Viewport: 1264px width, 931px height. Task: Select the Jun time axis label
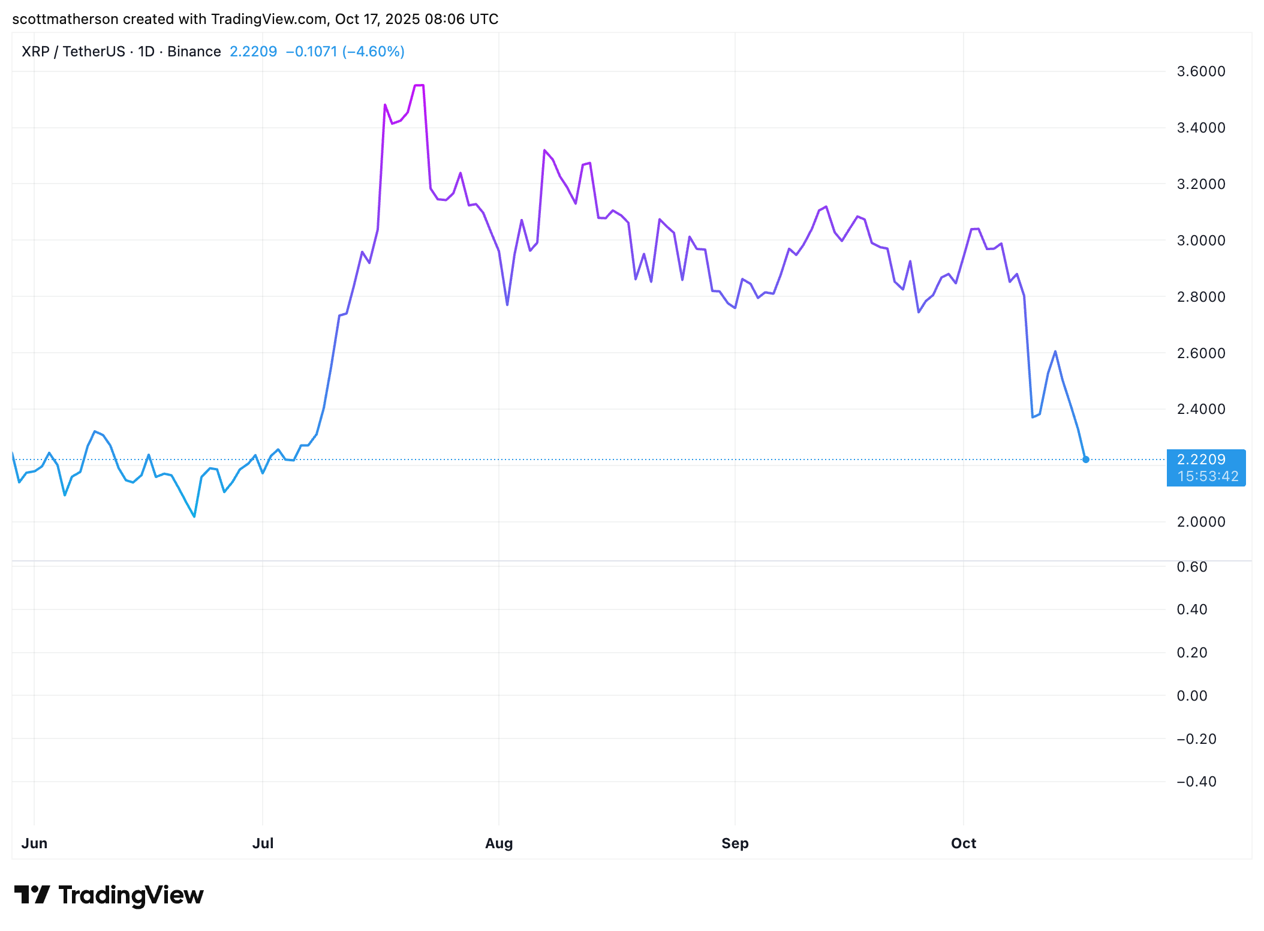[34, 843]
